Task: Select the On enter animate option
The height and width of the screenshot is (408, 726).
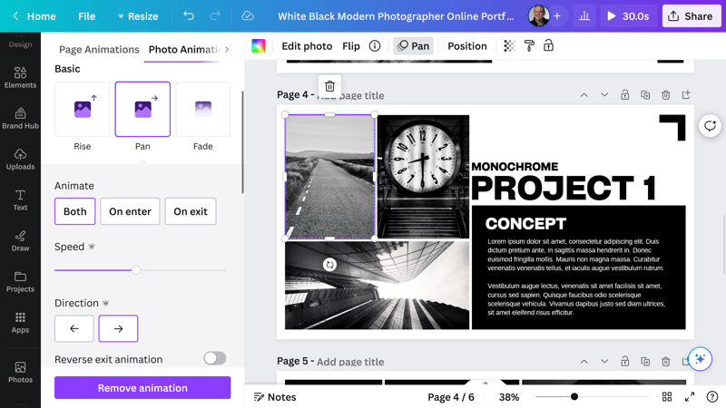Action: (130, 211)
